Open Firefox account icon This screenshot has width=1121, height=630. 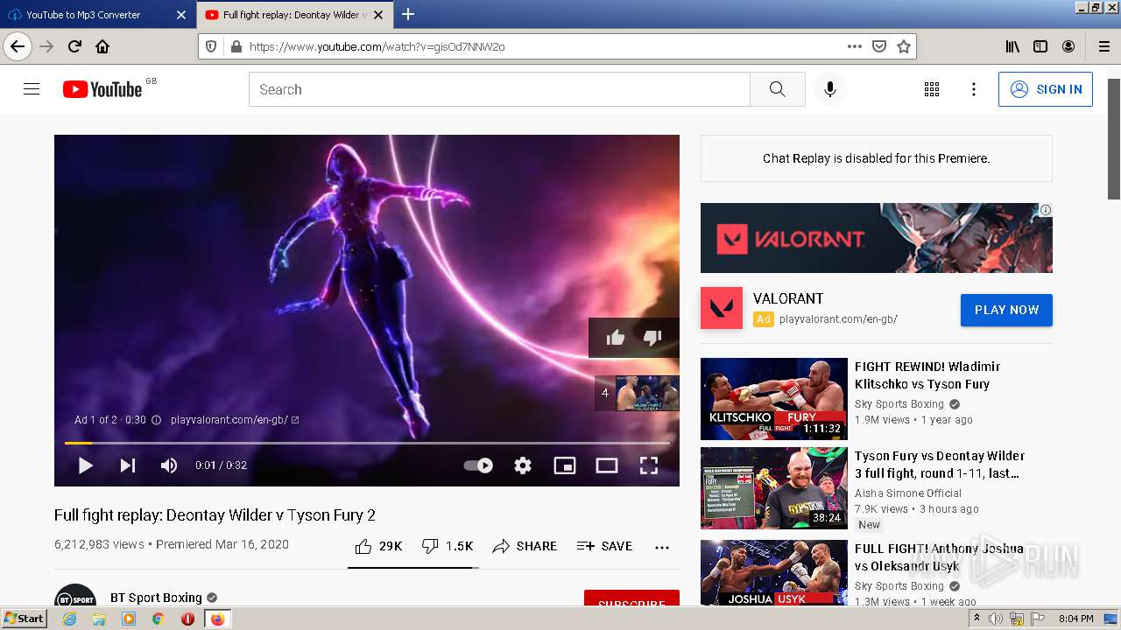pos(1068,46)
